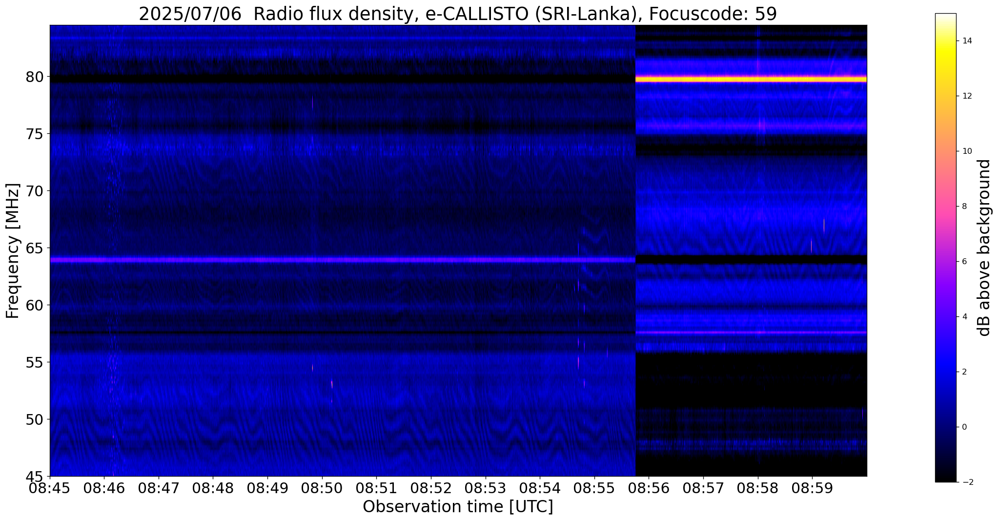999x521 pixels.
Task: Click the 65 MHz frequency tick label
Action: 35,248
